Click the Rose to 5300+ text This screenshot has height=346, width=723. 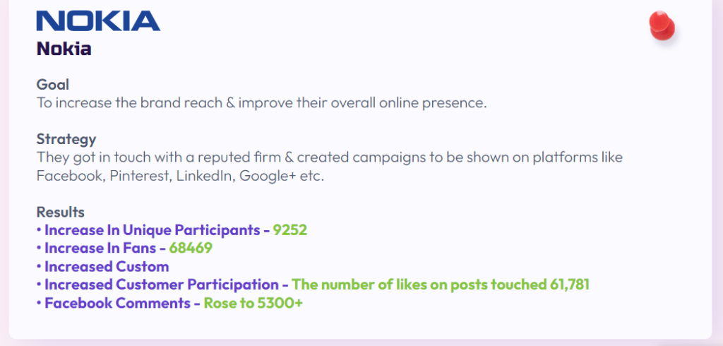pos(253,304)
